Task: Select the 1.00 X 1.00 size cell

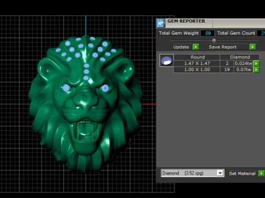Action: (197, 70)
